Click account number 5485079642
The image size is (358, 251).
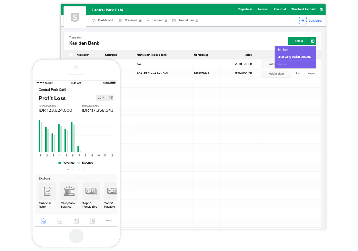(x=201, y=73)
